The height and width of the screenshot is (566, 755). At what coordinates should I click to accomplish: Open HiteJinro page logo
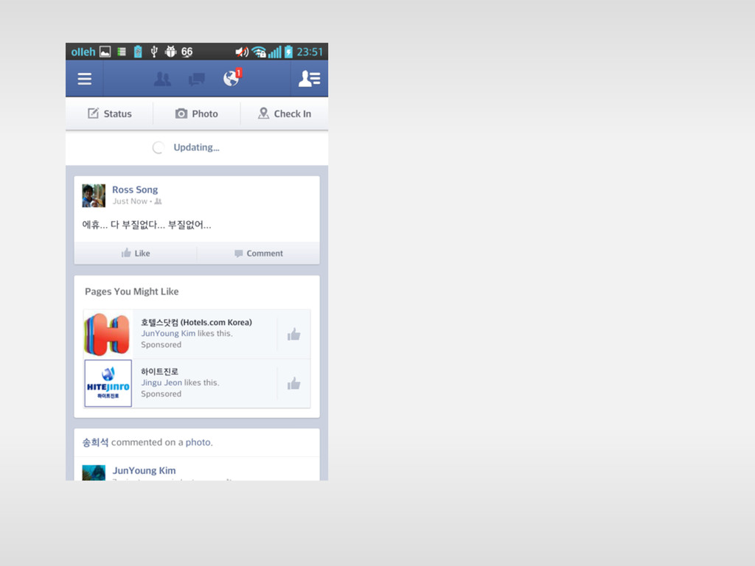(108, 383)
